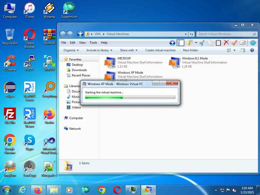Open the TeraCopy desktop shortcut
Viewport: 260px width, 195px height.
pyautogui.click(x=29, y=169)
